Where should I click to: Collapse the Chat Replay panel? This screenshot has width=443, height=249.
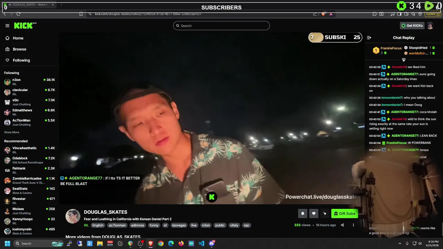coord(369,38)
